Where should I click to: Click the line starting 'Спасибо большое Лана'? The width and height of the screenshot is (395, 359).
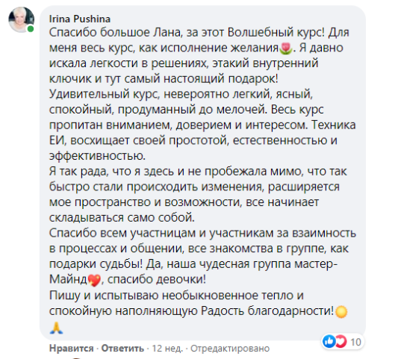point(199,33)
